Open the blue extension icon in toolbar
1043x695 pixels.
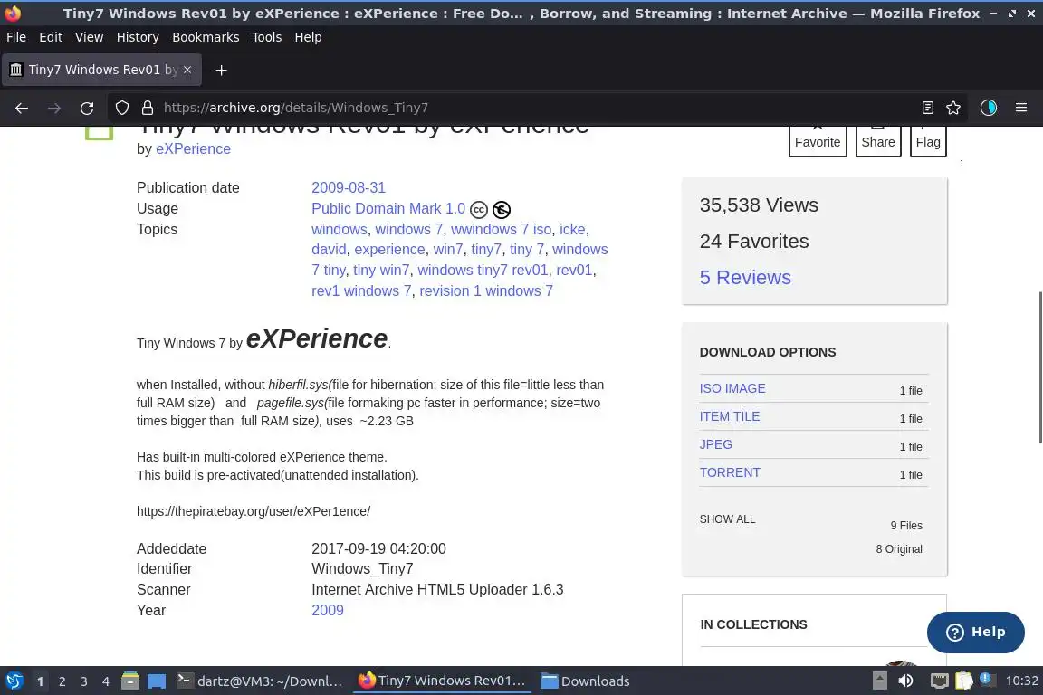[989, 108]
